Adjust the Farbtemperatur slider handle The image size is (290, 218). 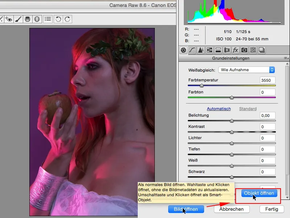[202, 85]
